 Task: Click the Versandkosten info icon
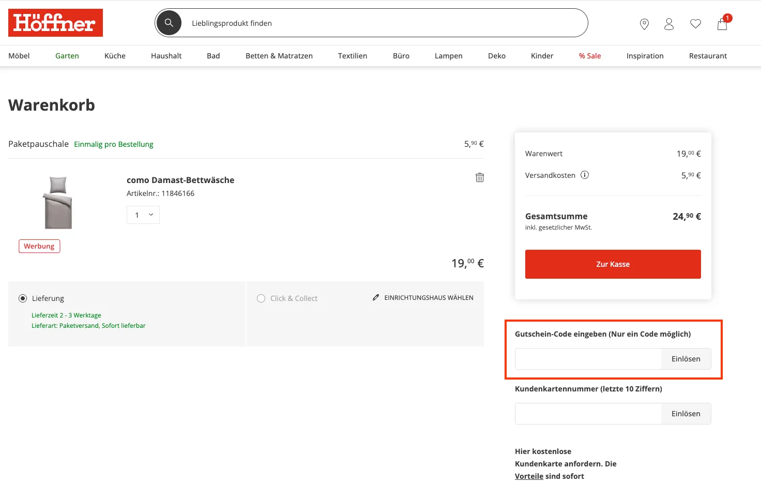pyautogui.click(x=585, y=175)
